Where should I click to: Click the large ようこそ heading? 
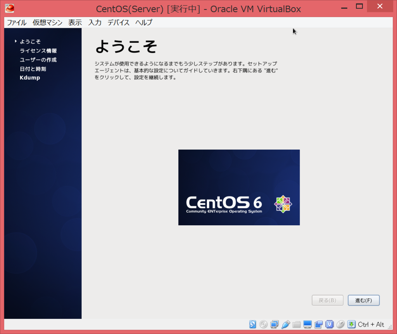[x=126, y=46]
